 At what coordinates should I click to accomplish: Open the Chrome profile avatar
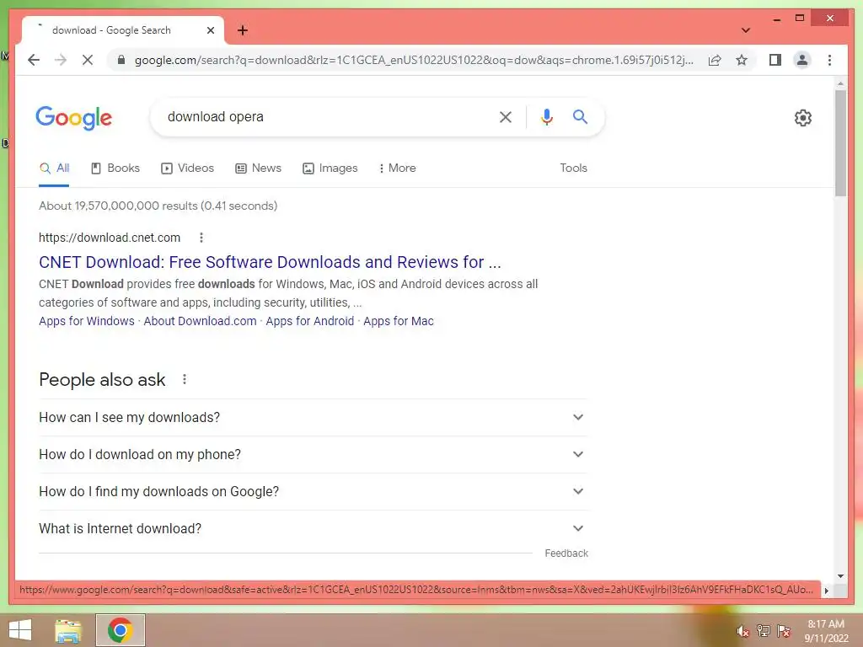[x=802, y=60]
